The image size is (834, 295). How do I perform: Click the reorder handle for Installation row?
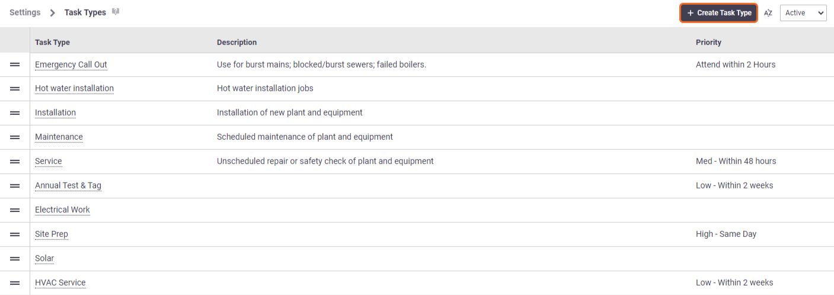coord(15,113)
